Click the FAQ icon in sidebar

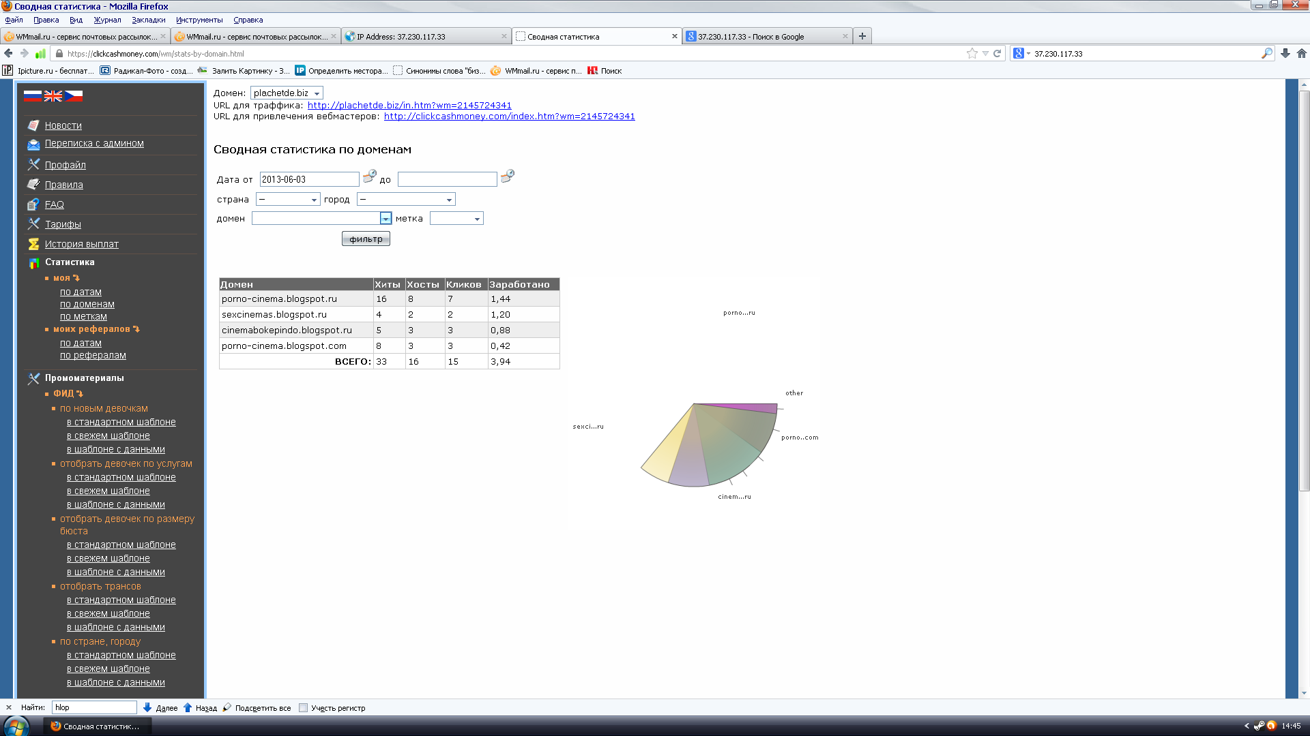33,204
